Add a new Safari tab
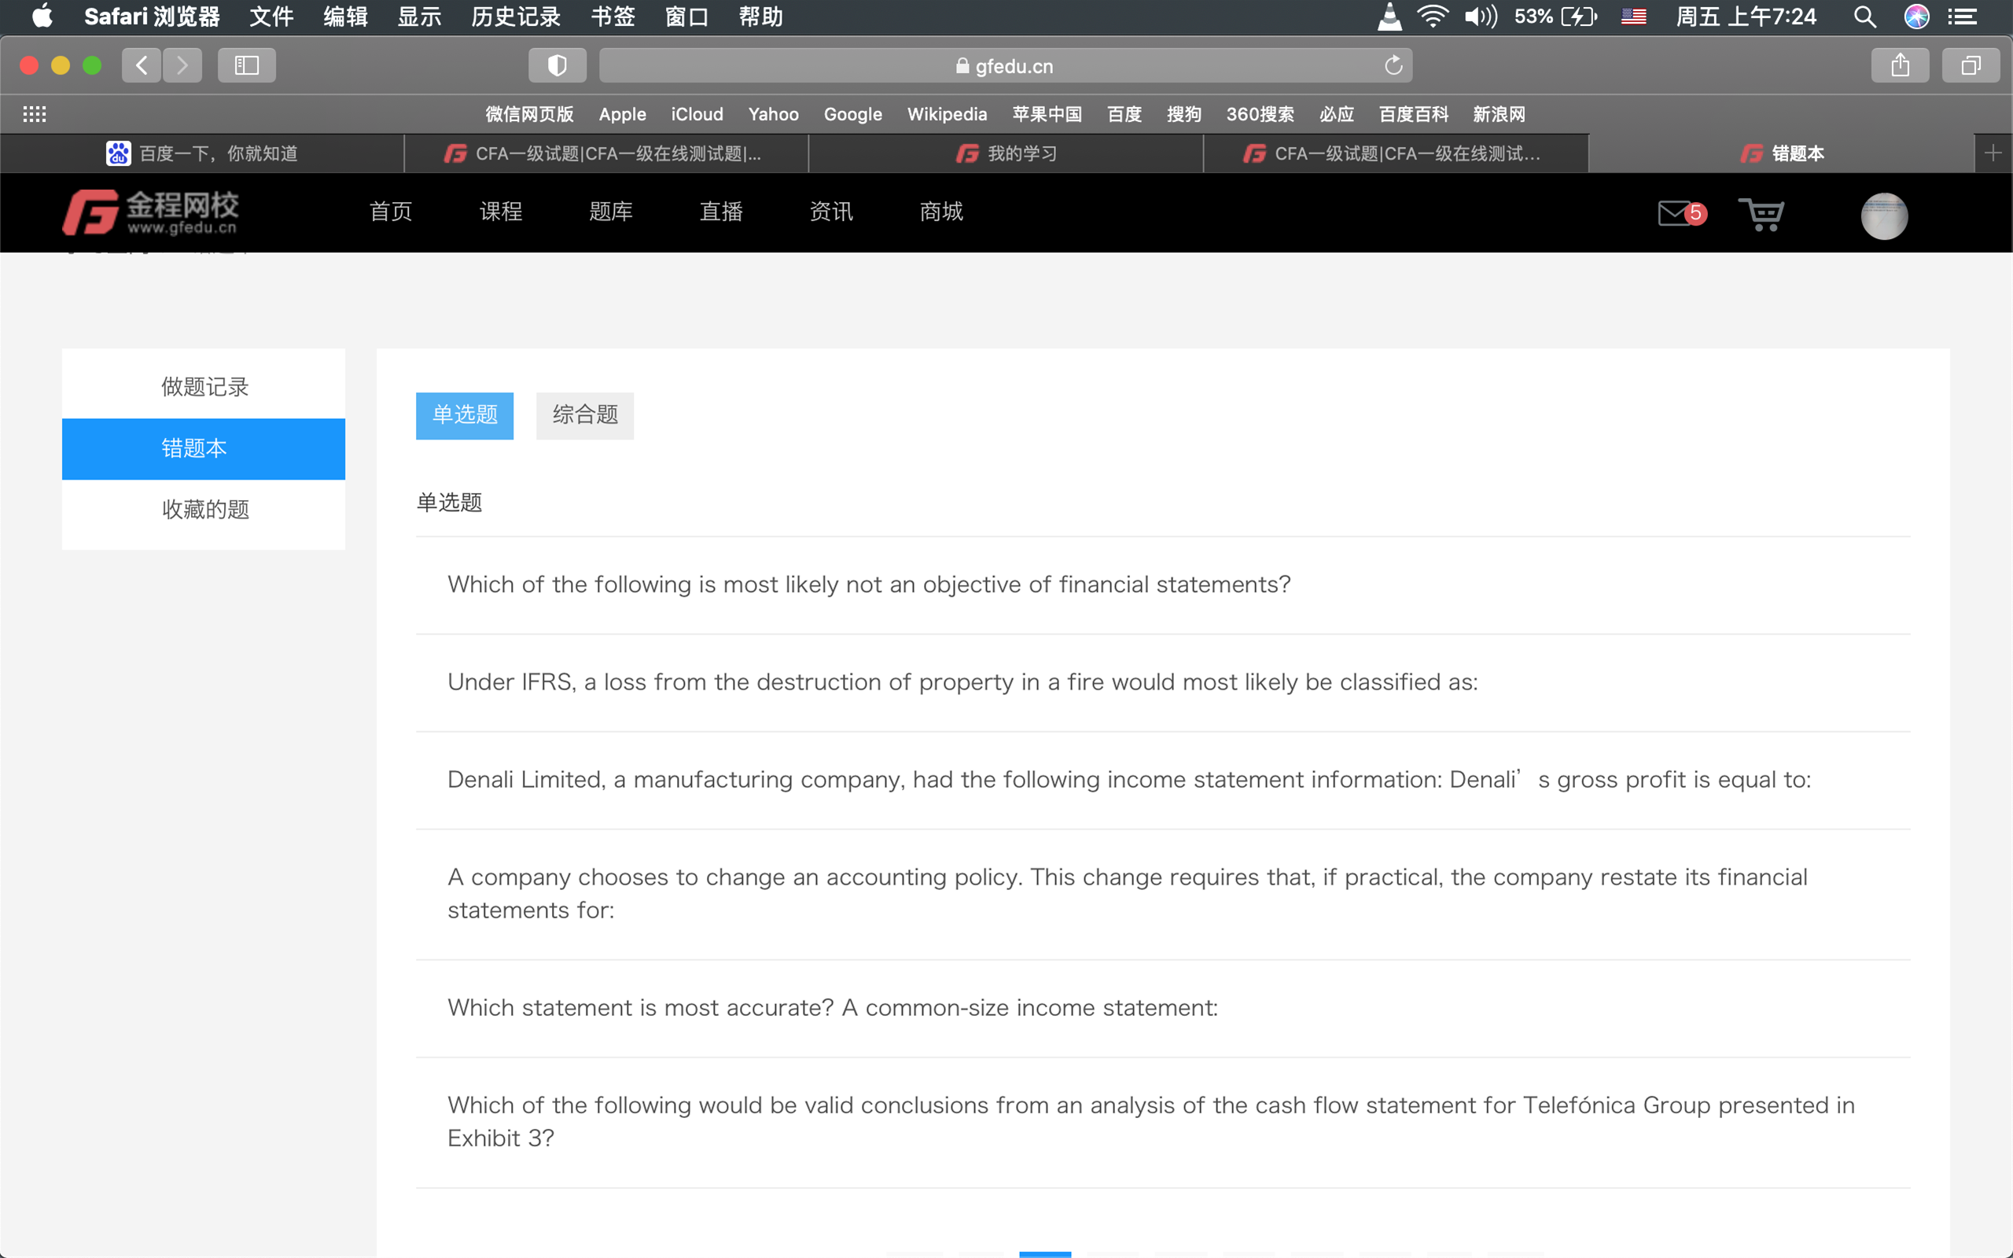2013x1258 pixels. tap(1993, 153)
